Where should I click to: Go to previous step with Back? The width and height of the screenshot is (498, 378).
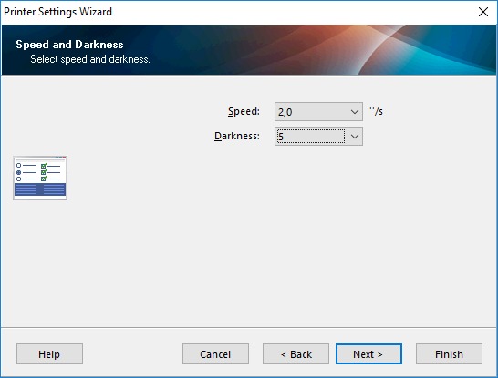pos(296,354)
